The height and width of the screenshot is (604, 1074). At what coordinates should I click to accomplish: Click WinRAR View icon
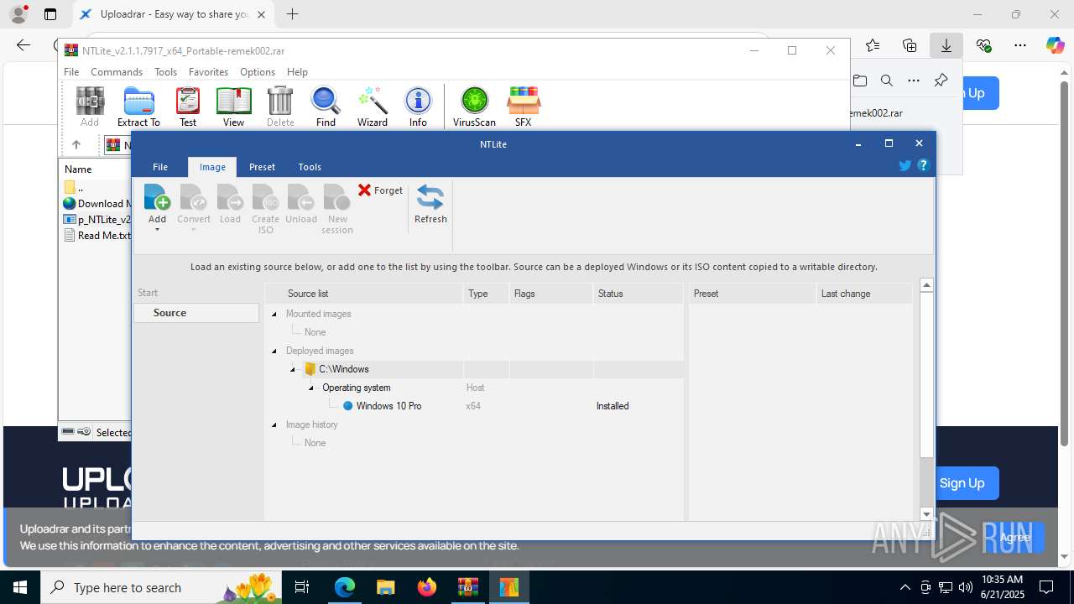coord(233,107)
